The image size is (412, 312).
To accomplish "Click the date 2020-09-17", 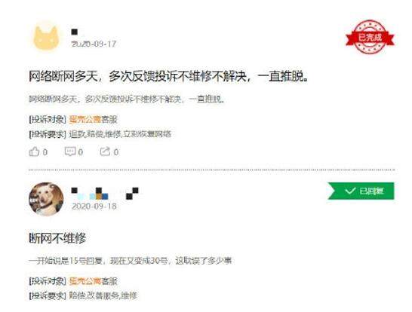I will pos(94,44).
